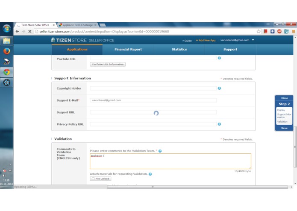Open Windows Start orb
This screenshot has height=211, width=297.
coord(7,29)
